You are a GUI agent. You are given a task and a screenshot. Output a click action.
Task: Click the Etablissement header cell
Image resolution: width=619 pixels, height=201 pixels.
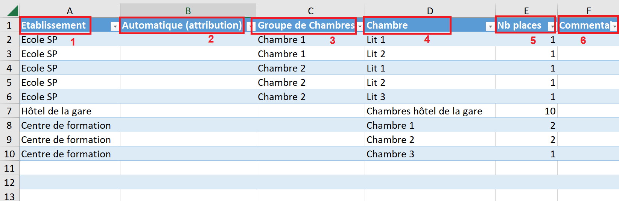coord(53,25)
